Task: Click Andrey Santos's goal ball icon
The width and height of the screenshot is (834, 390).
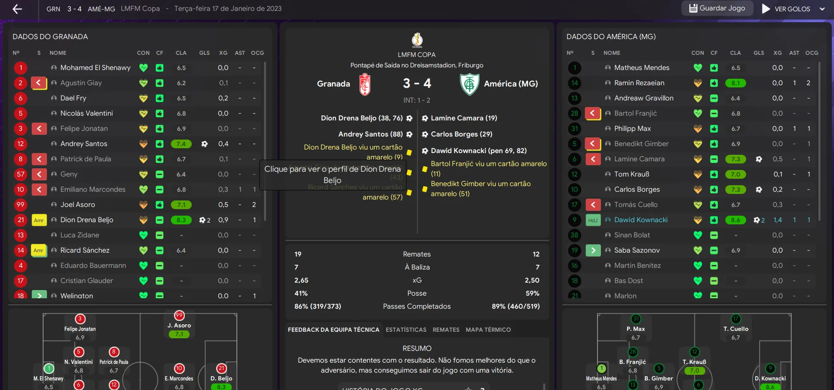Action: (x=204, y=144)
